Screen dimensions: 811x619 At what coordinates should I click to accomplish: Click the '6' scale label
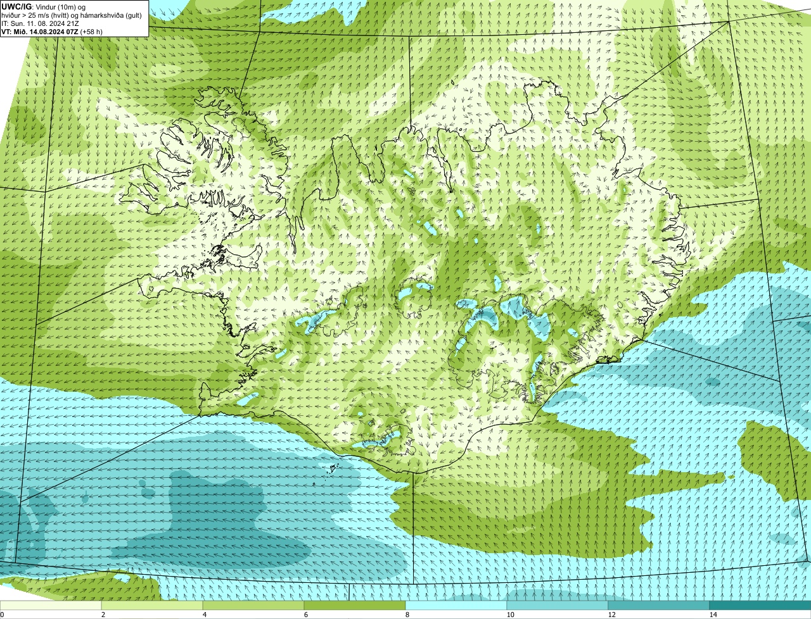pyautogui.click(x=305, y=615)
